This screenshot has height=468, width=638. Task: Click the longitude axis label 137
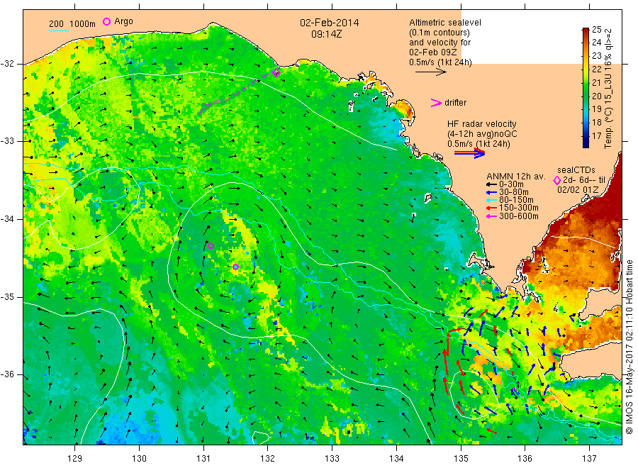pyautogui.click(x=590, y=459)
